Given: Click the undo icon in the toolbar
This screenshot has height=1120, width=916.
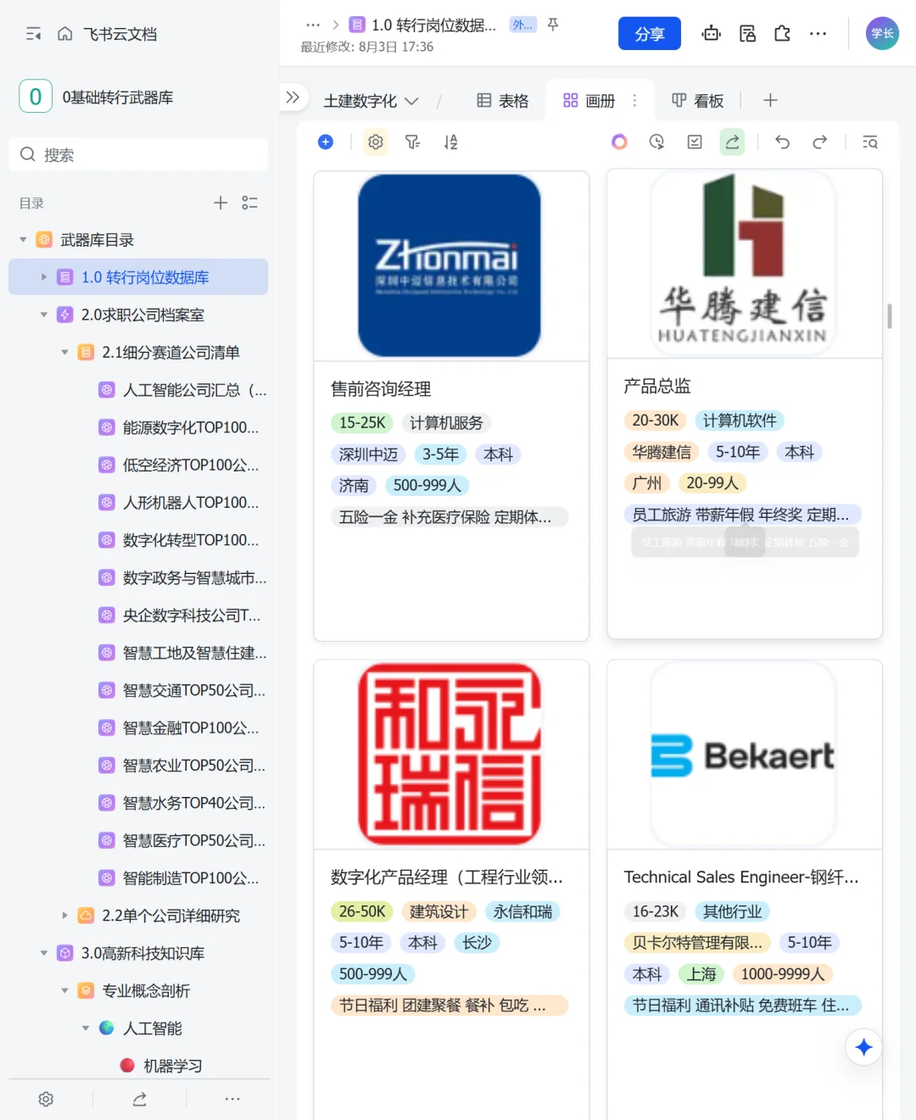Looking at the screenshot, I should [781, 142].
